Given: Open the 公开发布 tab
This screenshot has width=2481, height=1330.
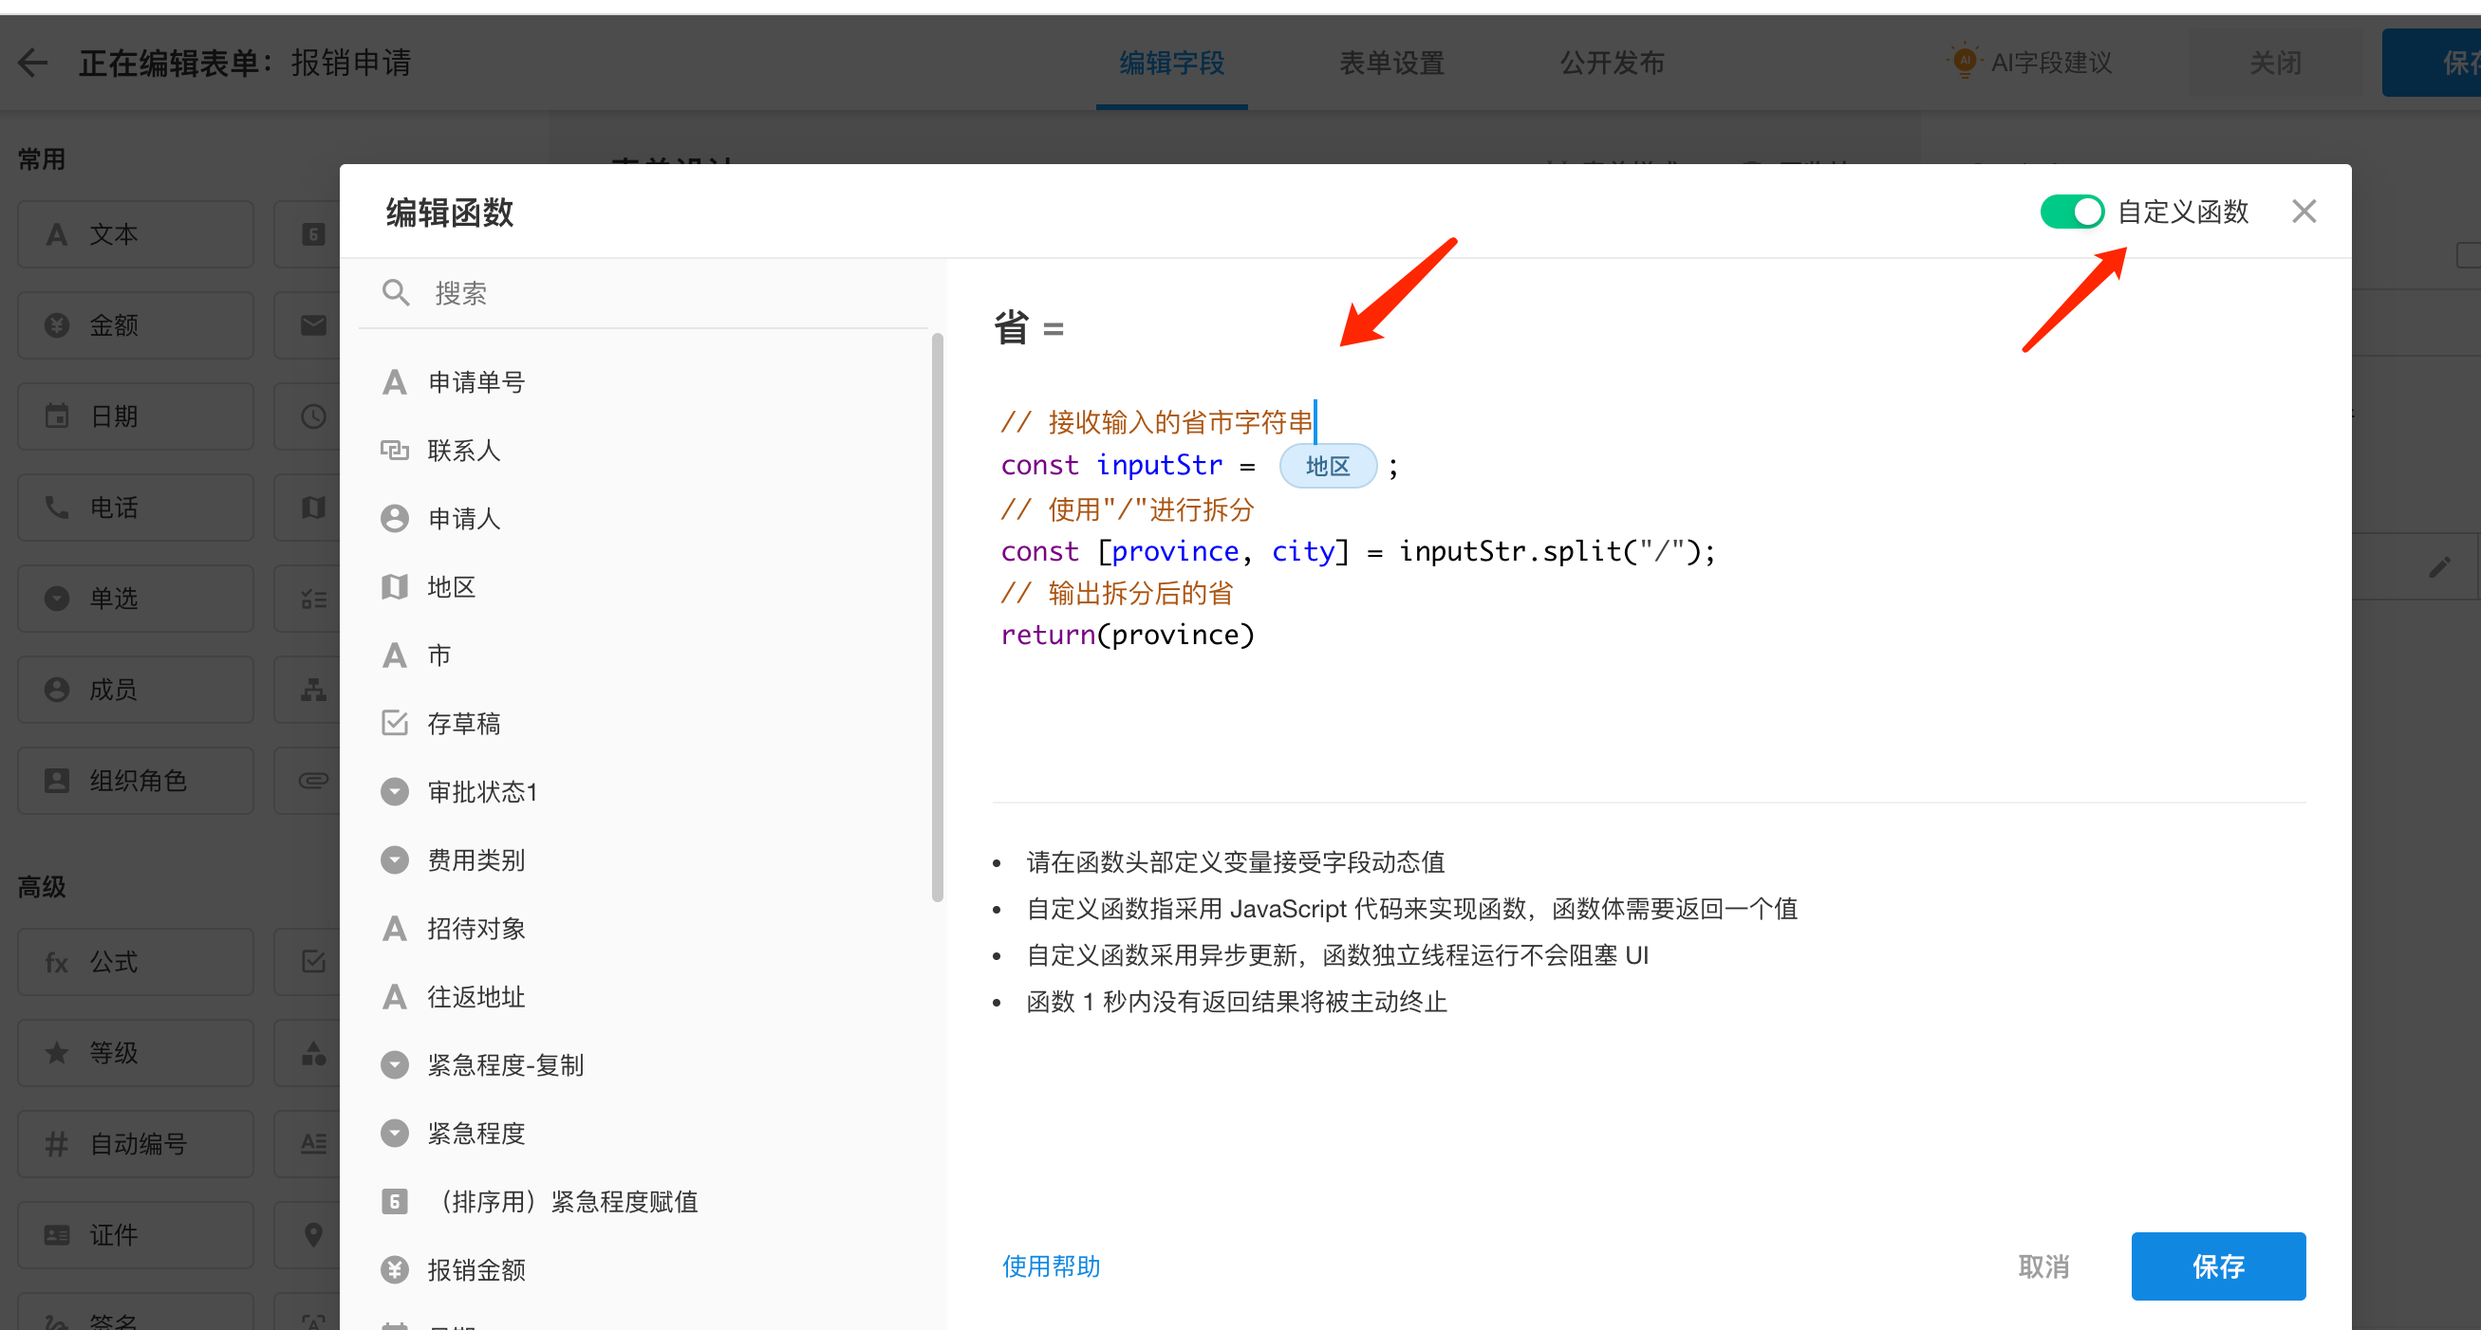Looking at the screenshot, I should [x=1612, y=64].
